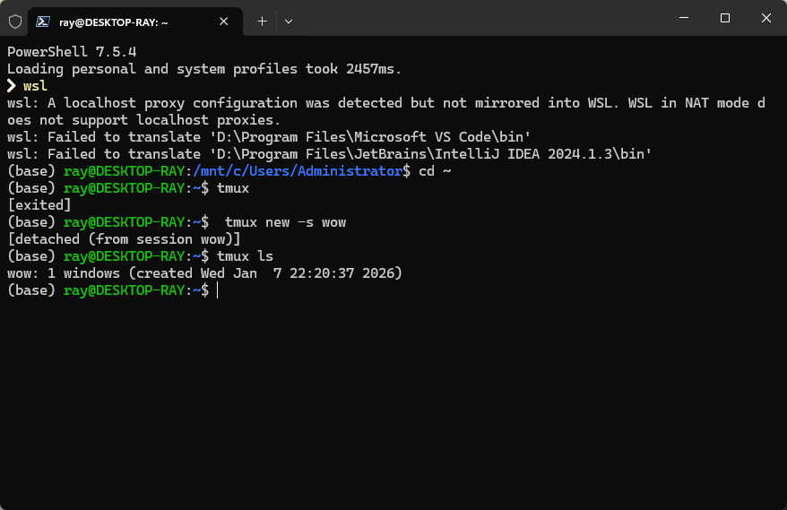Click the "wow: 1 windows" session listing line
787x510 pixels.
point(204,273)
